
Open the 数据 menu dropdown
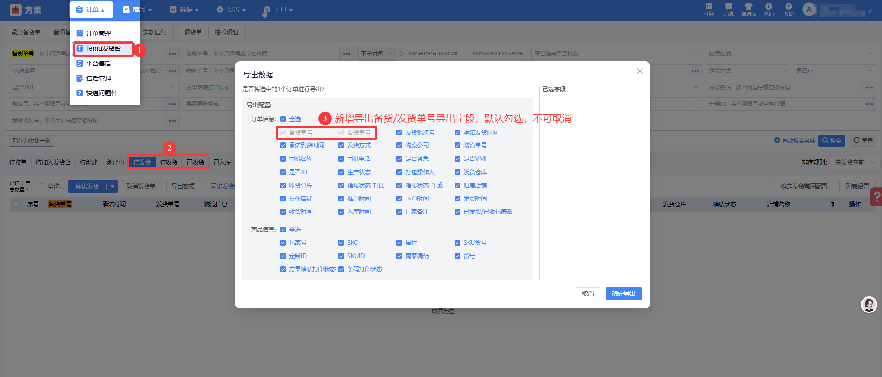coord(184,10)
